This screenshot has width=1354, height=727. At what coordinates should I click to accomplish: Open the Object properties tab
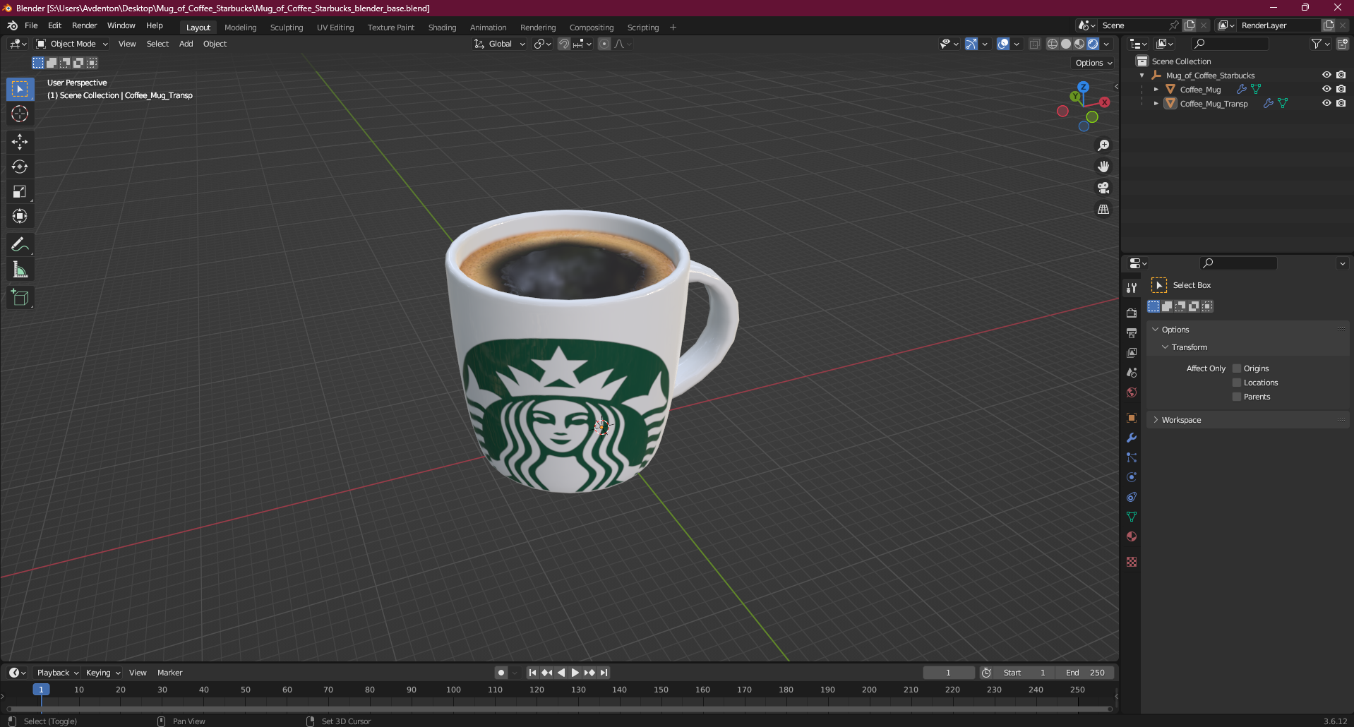tap(1132, 418)
